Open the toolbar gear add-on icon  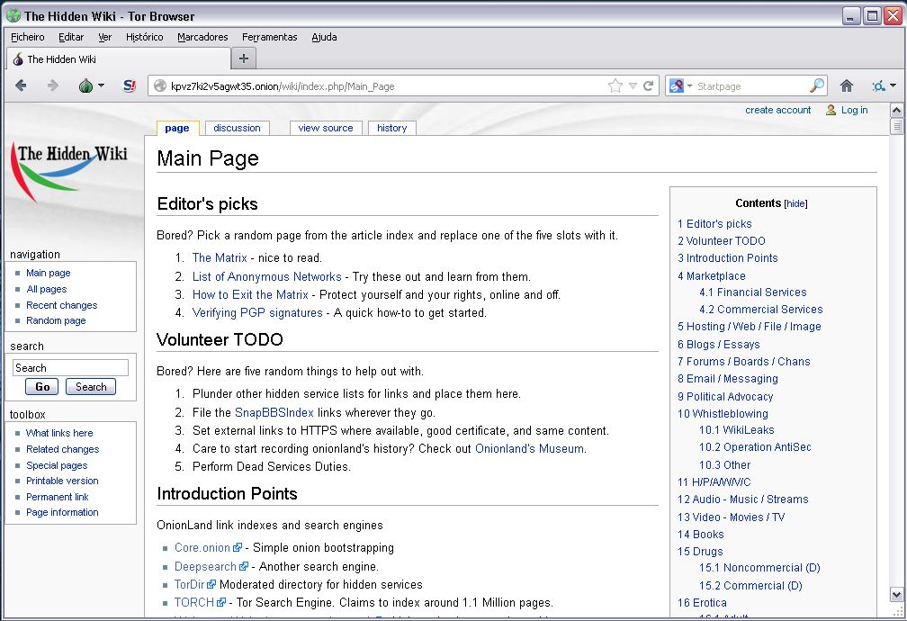878,86
